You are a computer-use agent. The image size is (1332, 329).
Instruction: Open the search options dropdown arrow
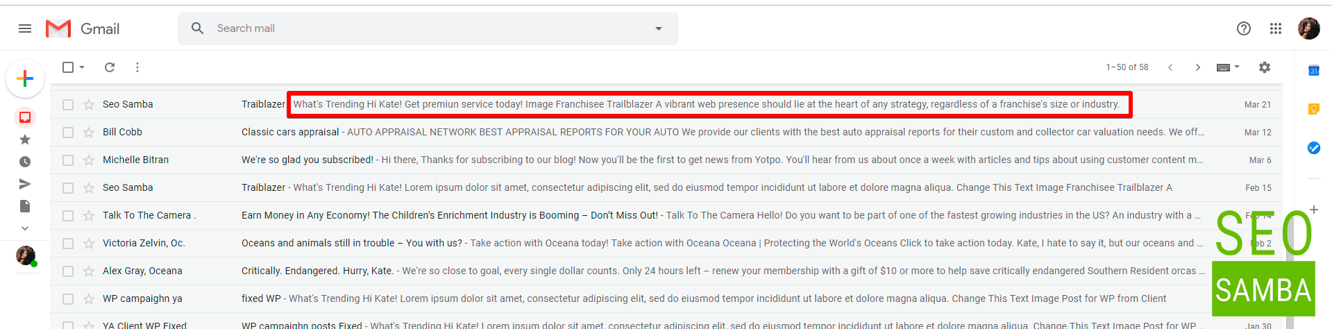[659, 28]
